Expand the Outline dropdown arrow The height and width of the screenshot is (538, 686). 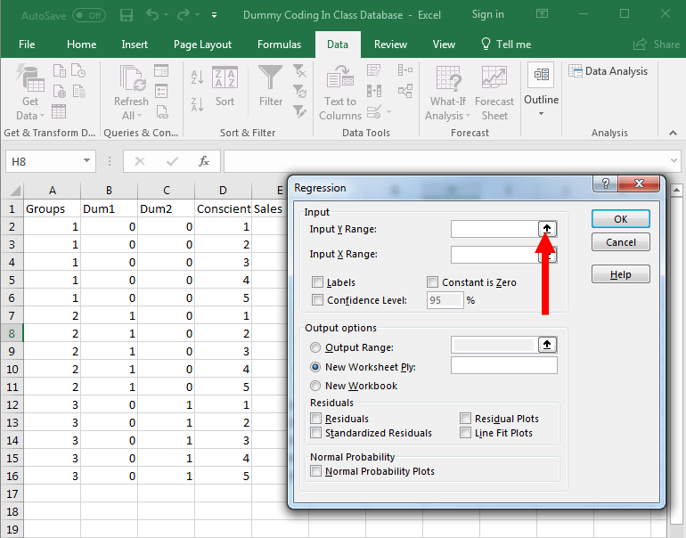click(541, 114)
